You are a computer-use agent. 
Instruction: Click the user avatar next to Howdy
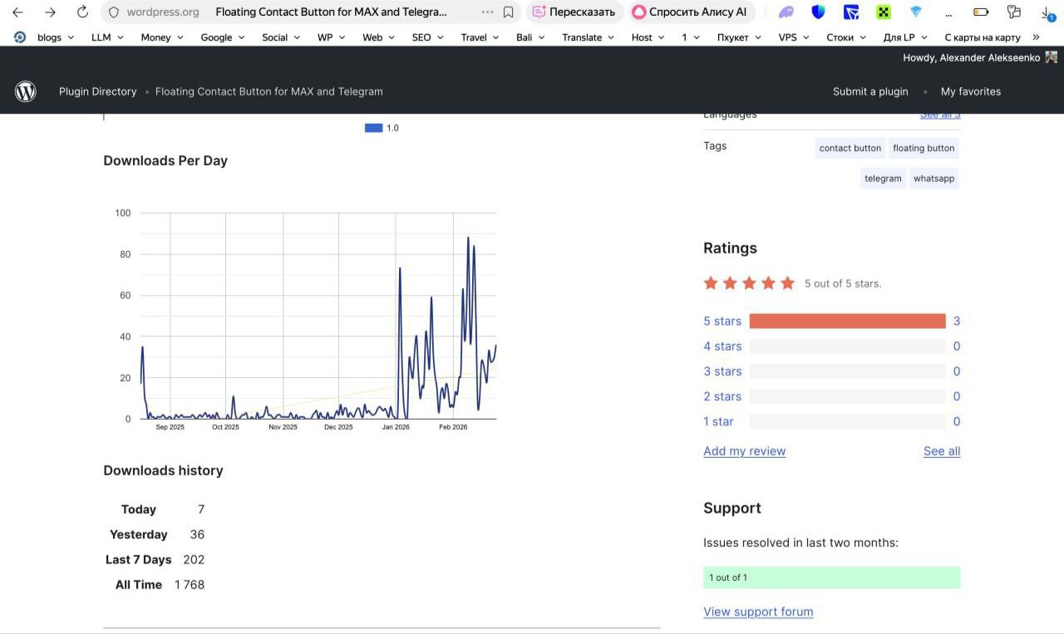pyautogui.click(x=1051, y=57)
